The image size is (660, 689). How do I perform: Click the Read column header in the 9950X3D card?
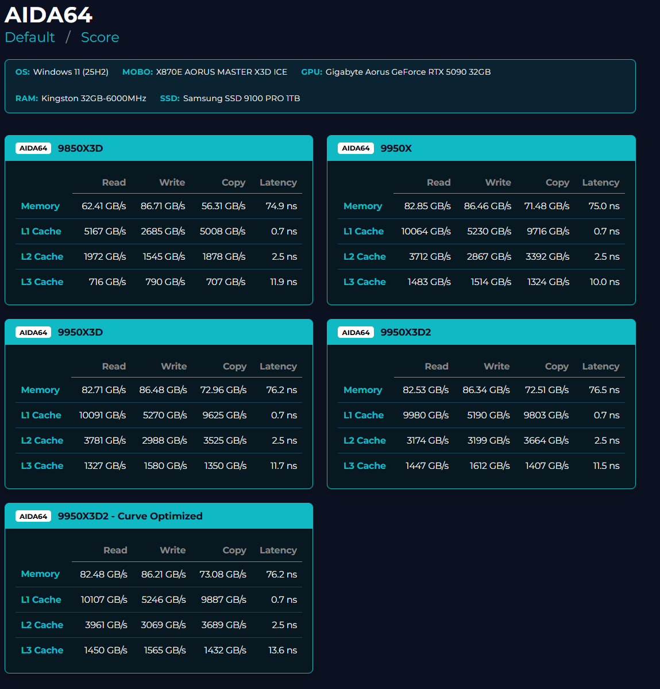114,367
